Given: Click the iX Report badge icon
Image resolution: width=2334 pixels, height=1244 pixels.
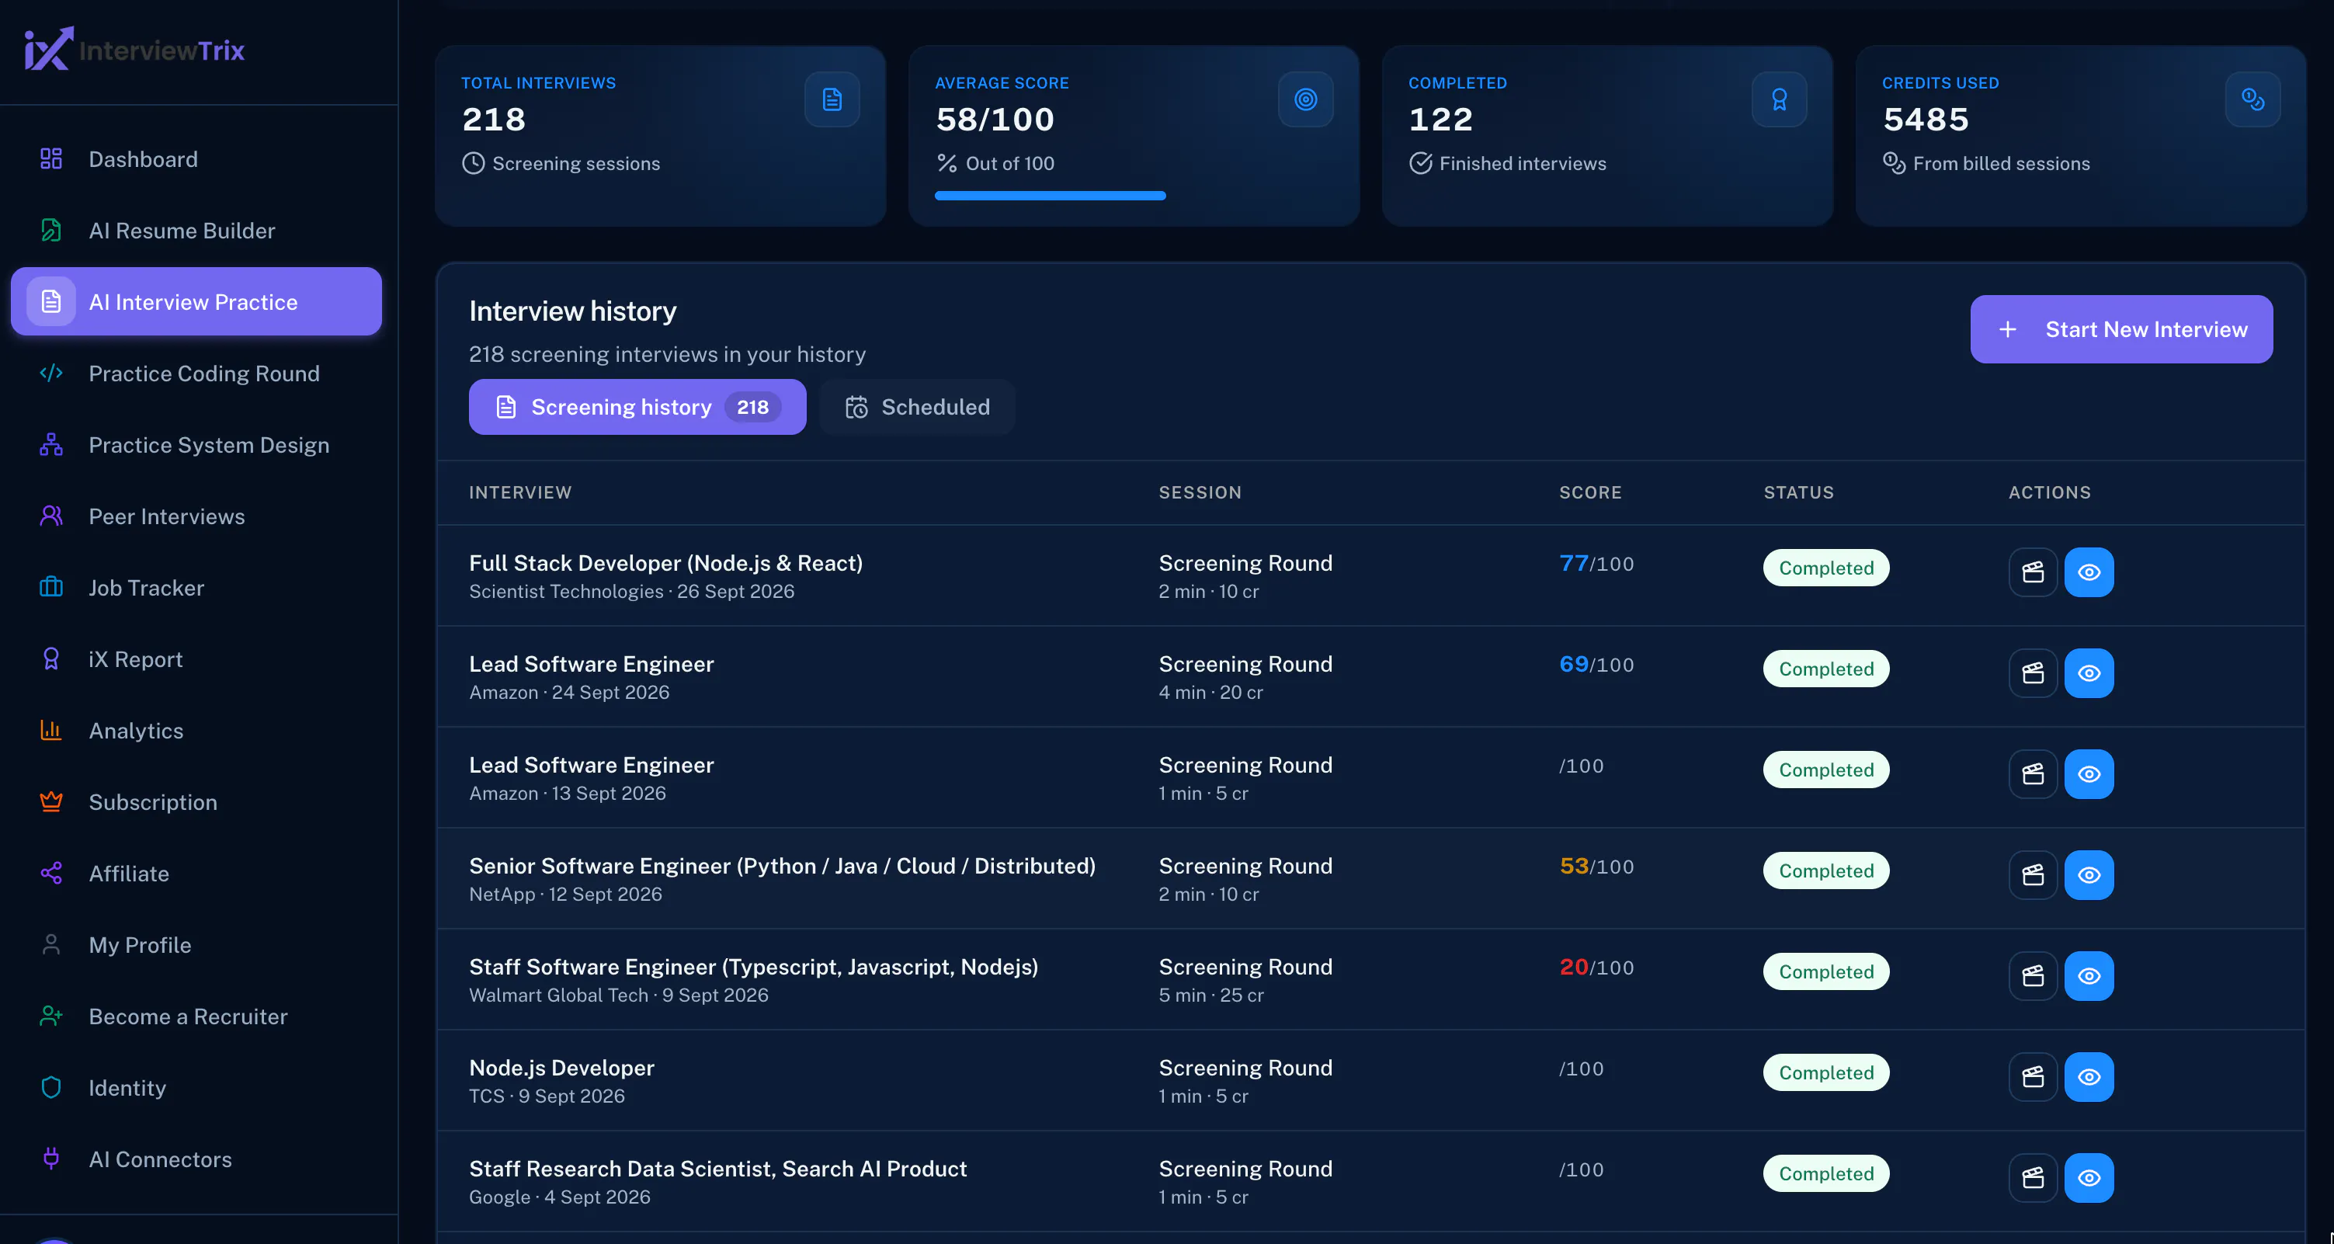Looking at the screenshot, I should 52,658.
